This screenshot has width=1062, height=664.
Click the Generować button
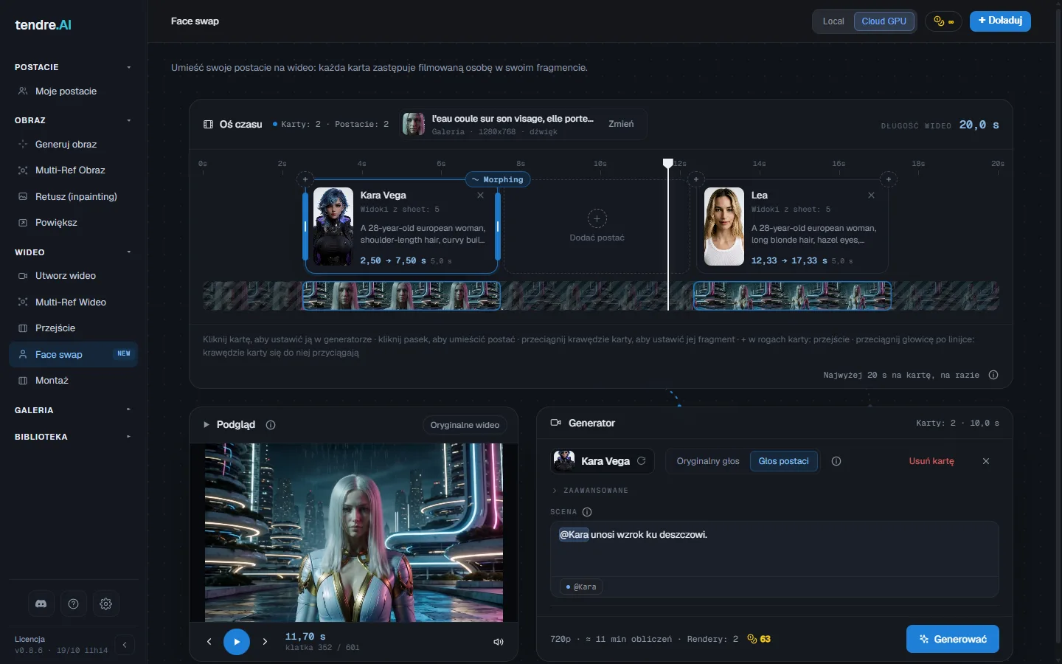[952, 639]
